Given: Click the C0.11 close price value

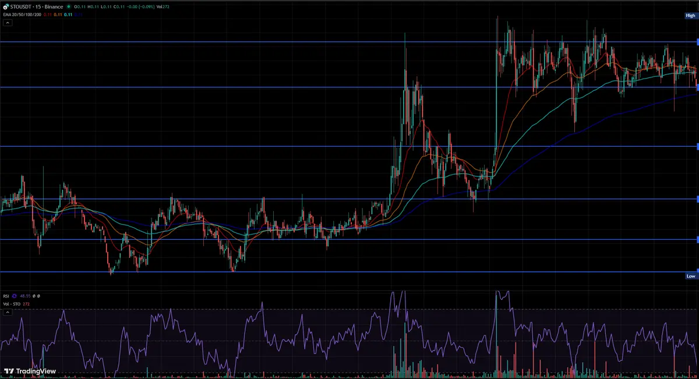Looking at the screenshot, I should coord(118,7).
